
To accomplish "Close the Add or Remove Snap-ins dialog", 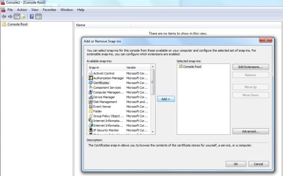I will (x=266, y=40).
